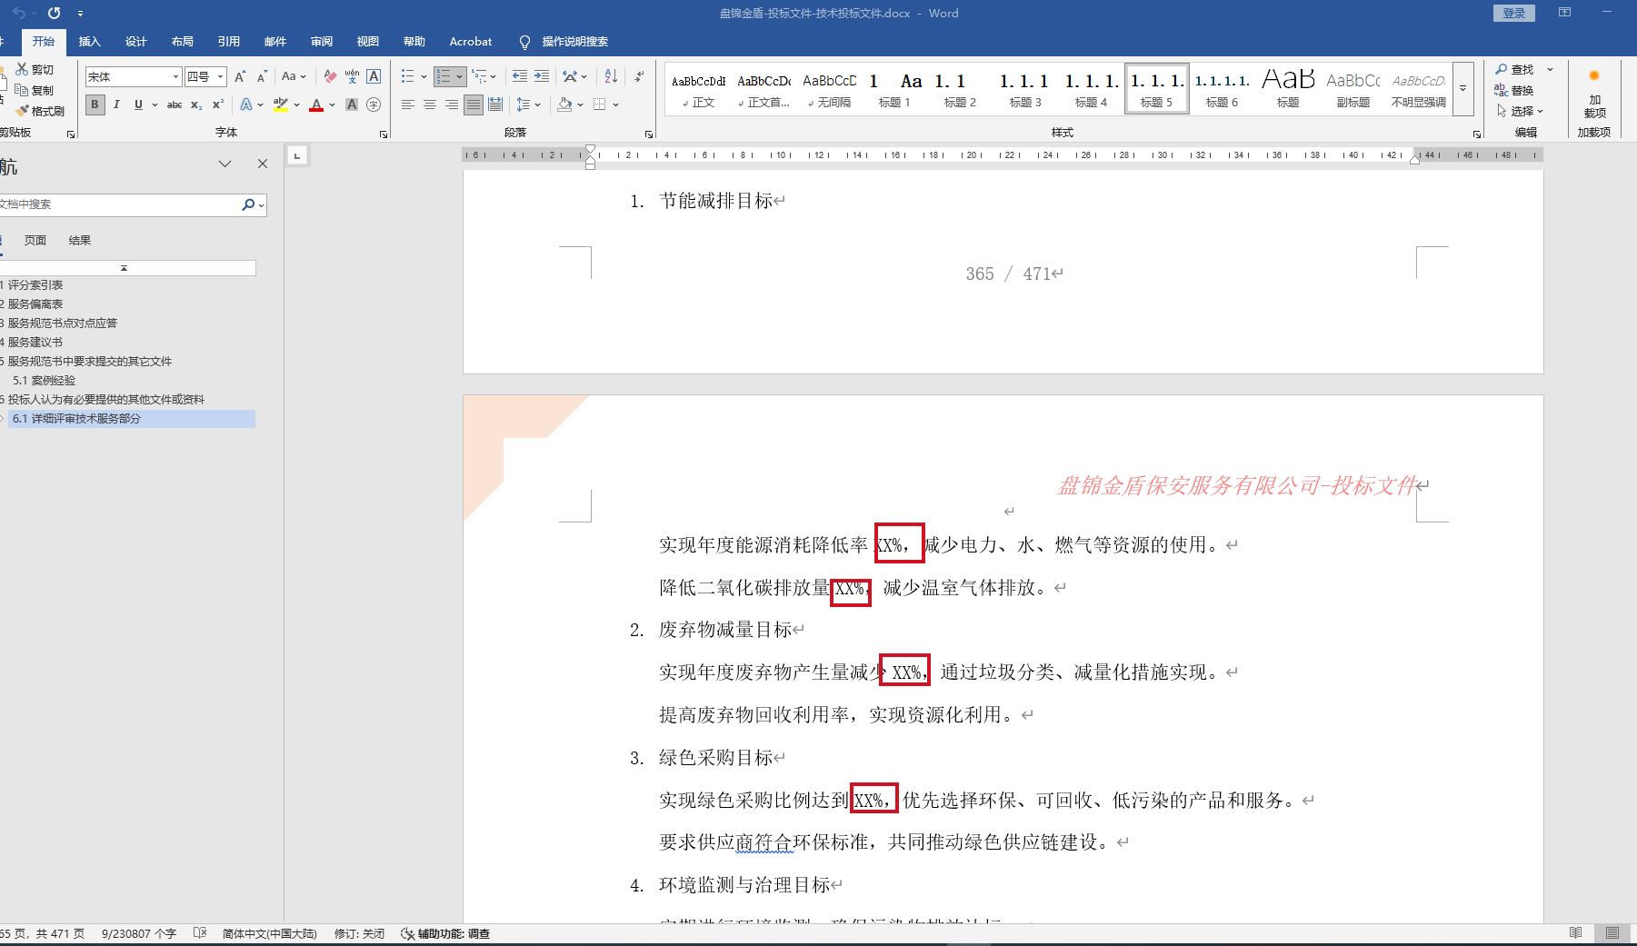This screenshot has width=1637, height=946.
Task: Toggle Underline formatting
Action: click(x=138, y=105)
